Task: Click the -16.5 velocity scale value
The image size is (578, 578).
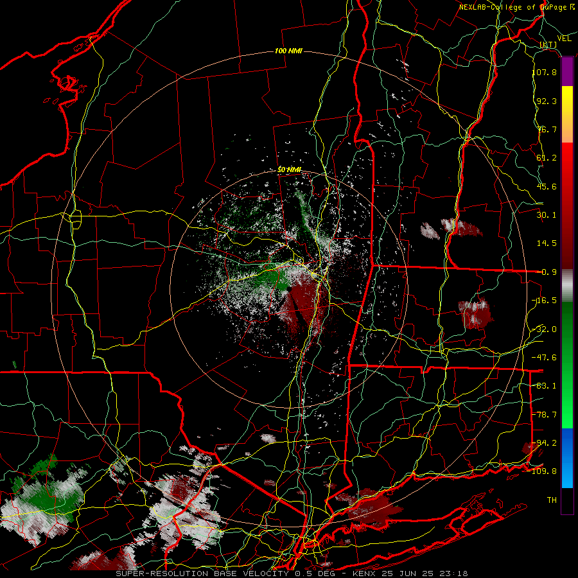Action: click(x=545, y=301)
